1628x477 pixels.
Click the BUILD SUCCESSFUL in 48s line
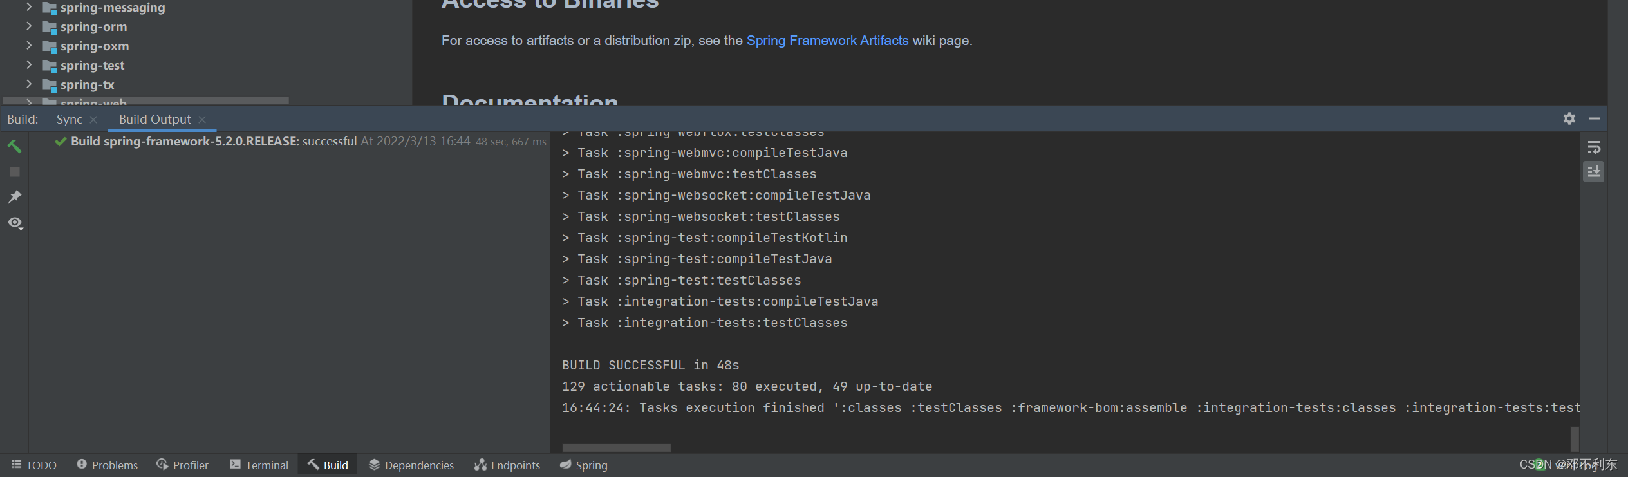[650, 366]
